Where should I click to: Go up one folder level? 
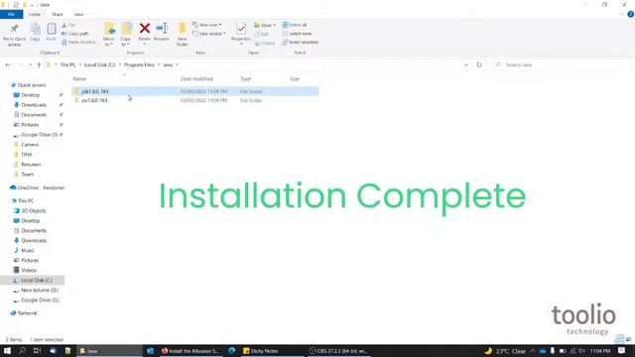[39, 64]
